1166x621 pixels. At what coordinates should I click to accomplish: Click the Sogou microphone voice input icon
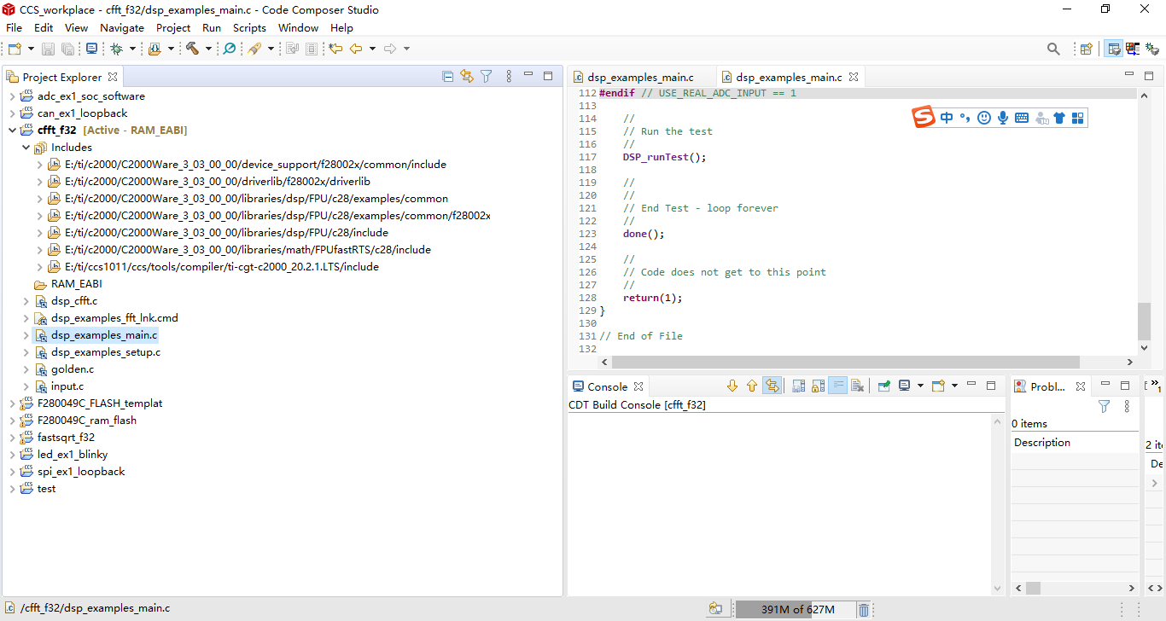(1003, 118)
